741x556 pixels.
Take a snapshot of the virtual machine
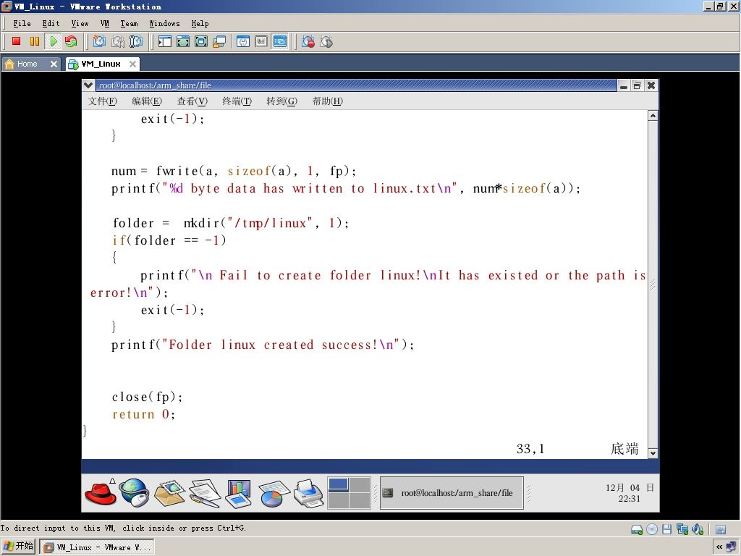(x=99, y=41)
